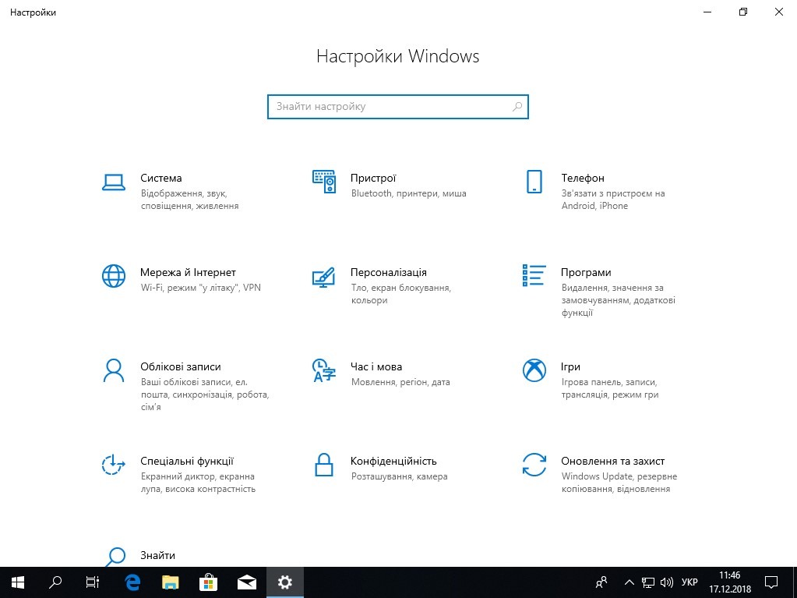797x598 pixels.
Task: Open Спеціальні функції accessibility icon
Action: [113, 464]
